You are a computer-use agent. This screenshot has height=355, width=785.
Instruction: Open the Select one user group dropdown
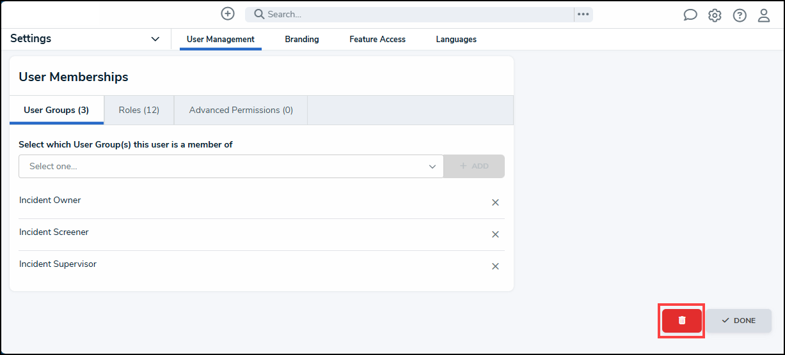click(x=231, y=166)
